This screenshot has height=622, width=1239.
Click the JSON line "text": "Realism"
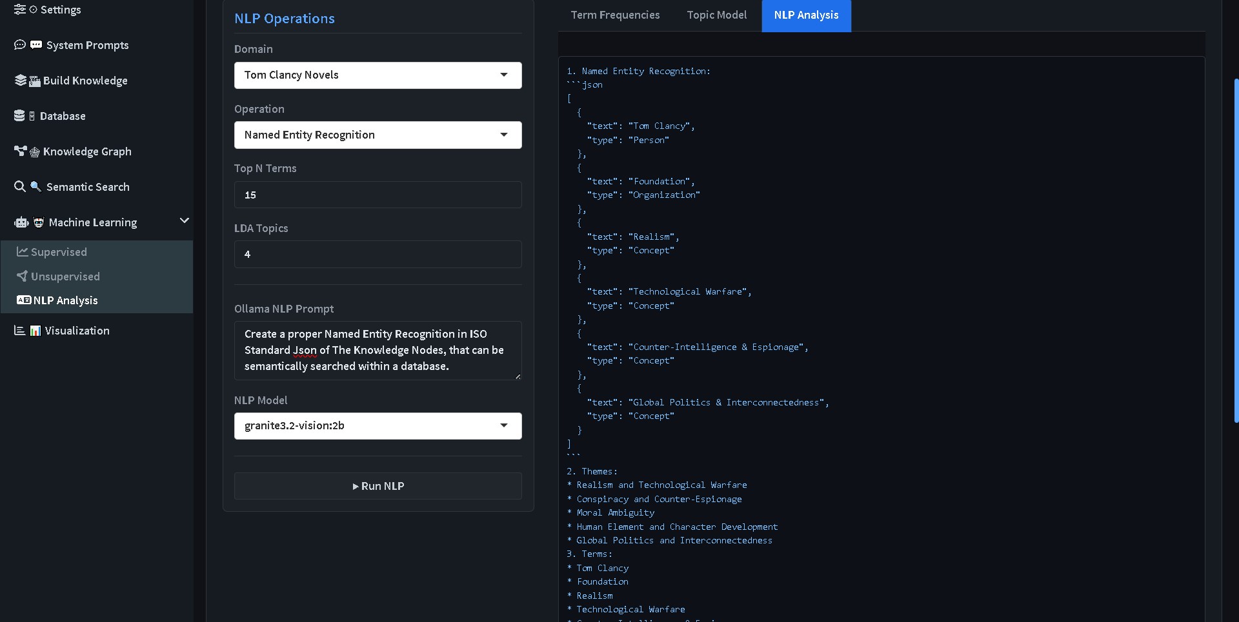[x=633, y=237]
